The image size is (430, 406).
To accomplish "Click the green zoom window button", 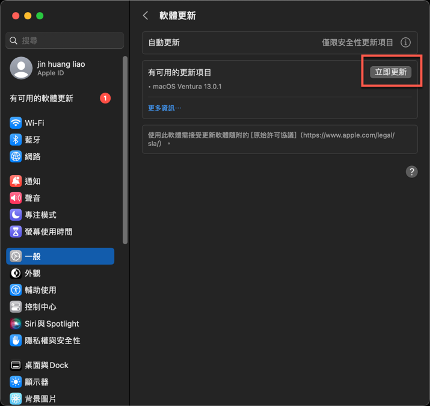I will click(40, 16).
